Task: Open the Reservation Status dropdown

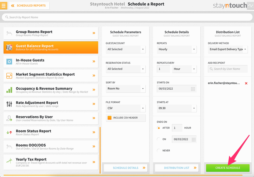Action: [126, 69]
